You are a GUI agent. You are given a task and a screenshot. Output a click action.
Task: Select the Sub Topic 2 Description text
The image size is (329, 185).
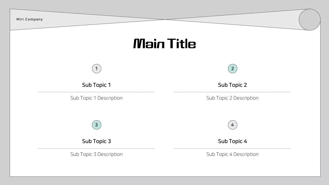coord(232,98)
